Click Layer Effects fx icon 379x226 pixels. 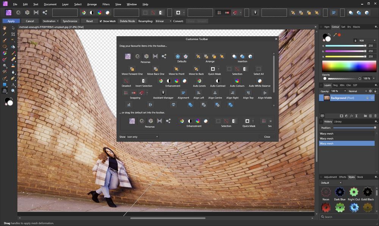click(x=351, y=116)
